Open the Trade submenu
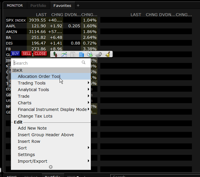The width and height of the screenshot is (200, 177). tap(51, 96)
